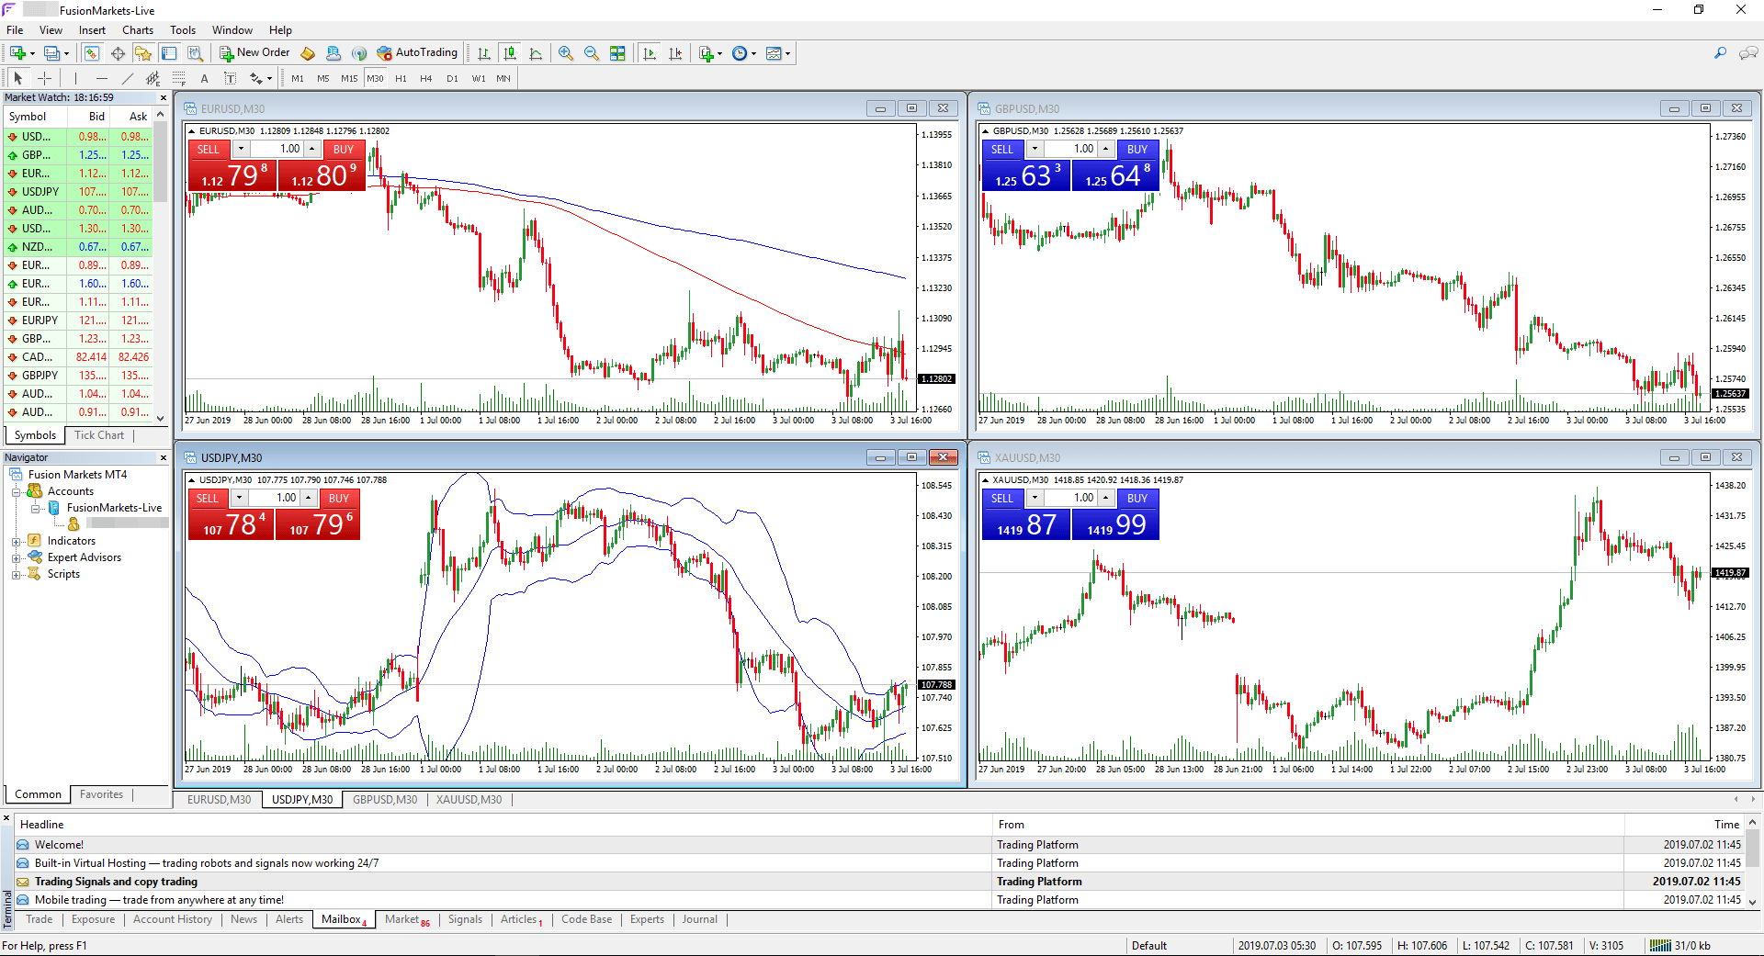Tile all chart windows

617,52
